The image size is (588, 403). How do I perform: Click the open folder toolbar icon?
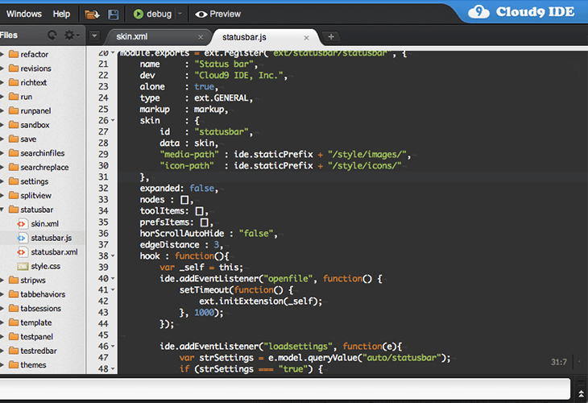(x=92, y=15)
